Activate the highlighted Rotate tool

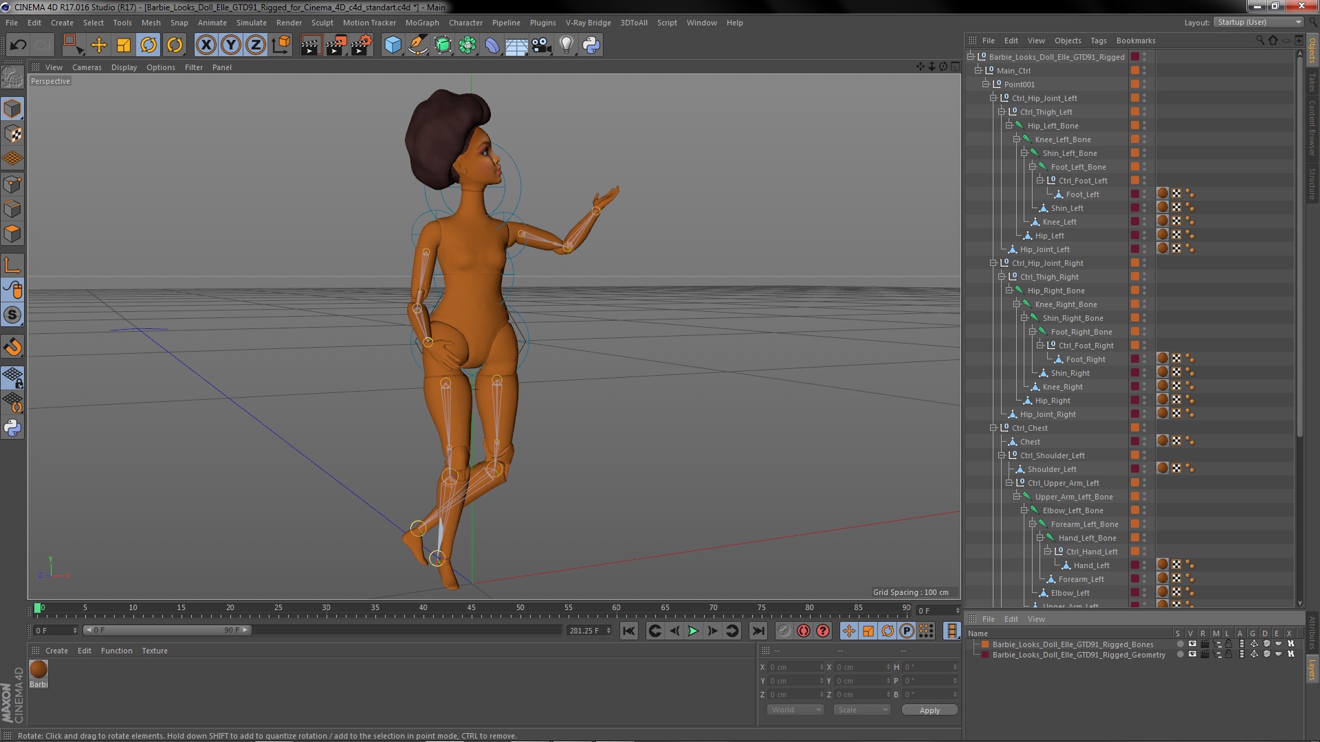pos(148,45)
